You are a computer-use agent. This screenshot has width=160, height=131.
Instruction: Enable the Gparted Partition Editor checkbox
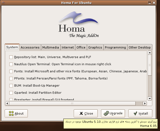tap(11, 93)
